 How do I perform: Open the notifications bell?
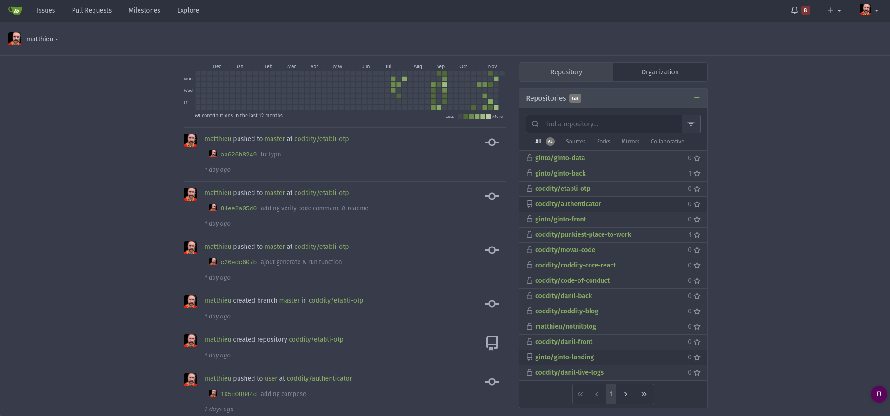pyautogui.click(x=795, y=10)
